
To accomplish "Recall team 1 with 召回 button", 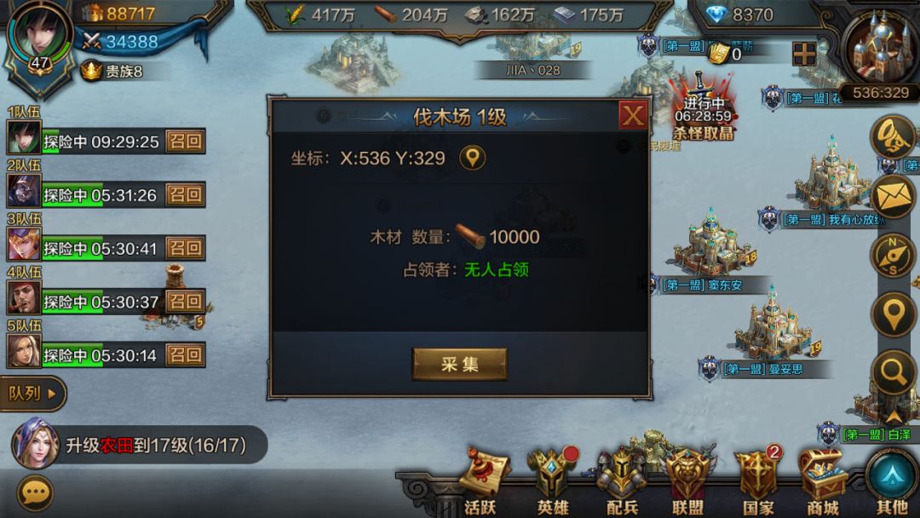I will (x=185, y=141).
